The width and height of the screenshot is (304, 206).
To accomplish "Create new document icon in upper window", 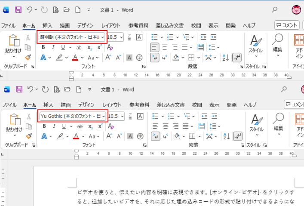I will [78, 10].
